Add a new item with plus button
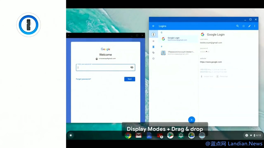Image resolution: width=264 pixels, height=148 pixels. (x=191, y=120)
